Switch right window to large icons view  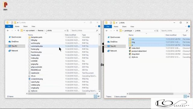point(188,97)
